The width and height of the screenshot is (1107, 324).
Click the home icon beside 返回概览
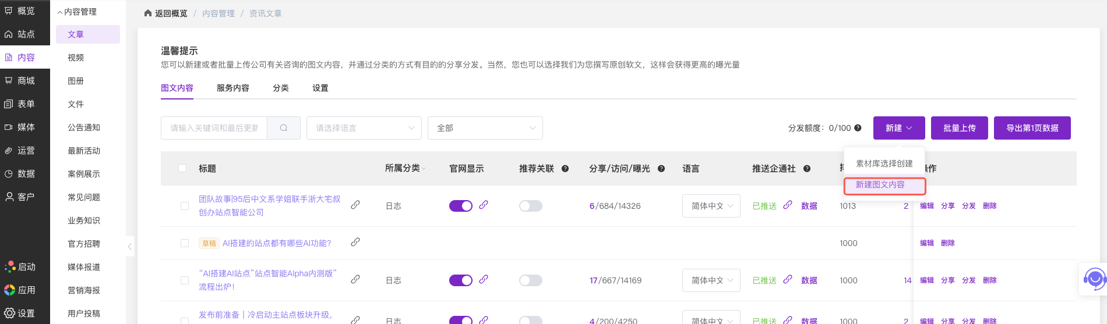[x=148, y=13]
